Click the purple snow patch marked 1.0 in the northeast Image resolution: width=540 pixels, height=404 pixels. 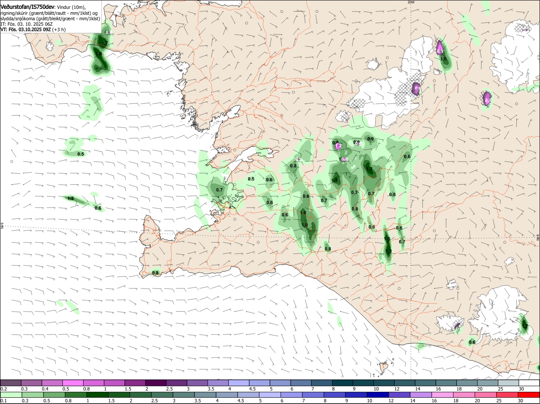[x=440, y=48]
